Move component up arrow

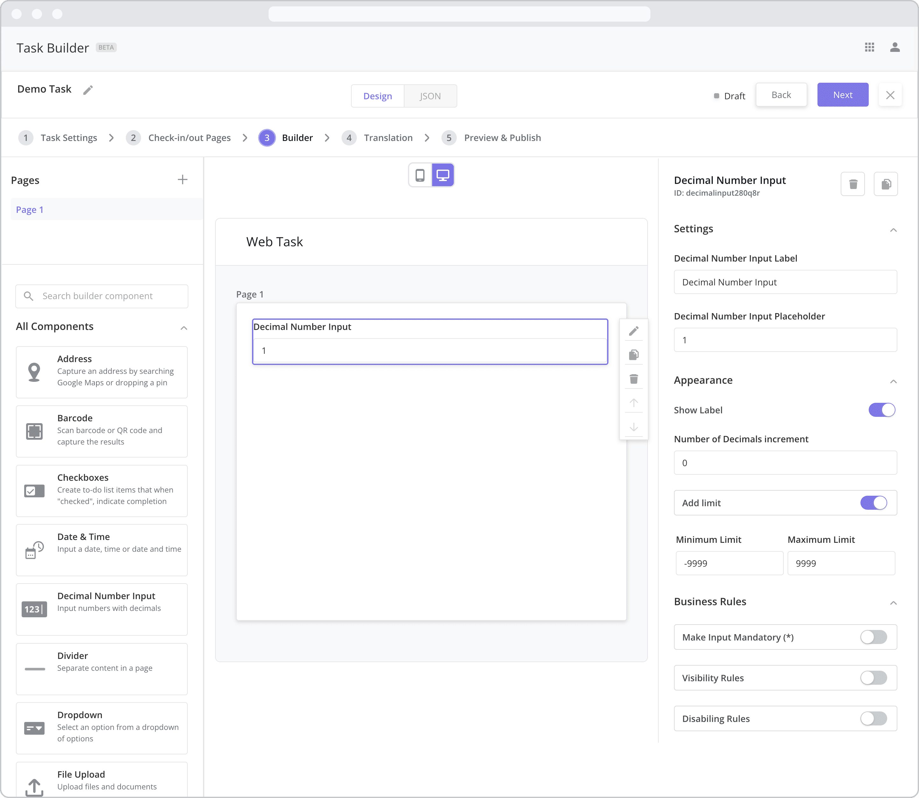pos(634,403)
